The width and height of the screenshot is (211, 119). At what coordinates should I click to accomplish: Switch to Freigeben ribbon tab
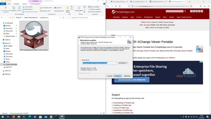16,4
